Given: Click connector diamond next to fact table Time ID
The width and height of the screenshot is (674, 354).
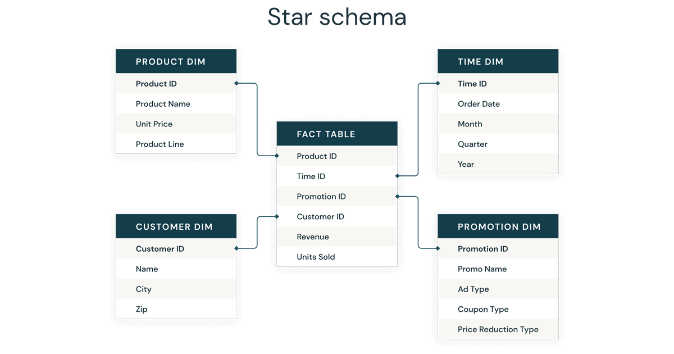Looking at the screenshot, I should tap(398, 176).
